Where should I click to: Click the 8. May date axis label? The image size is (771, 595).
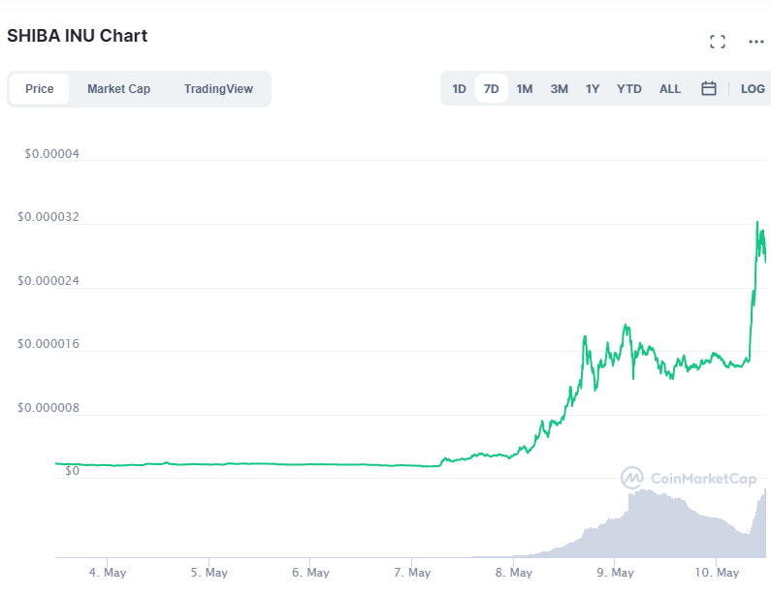click(513, 573)
